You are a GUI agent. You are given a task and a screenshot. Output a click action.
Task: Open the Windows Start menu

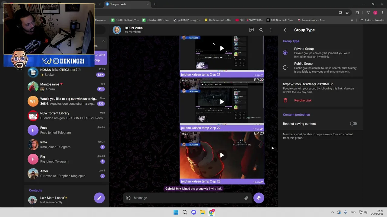point(176,212)
